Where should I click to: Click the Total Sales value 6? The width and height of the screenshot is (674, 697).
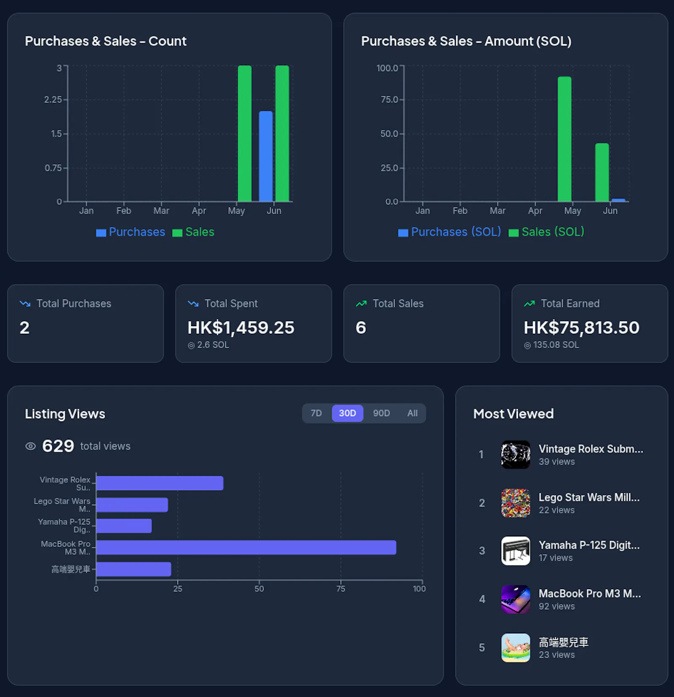point(361,328)
